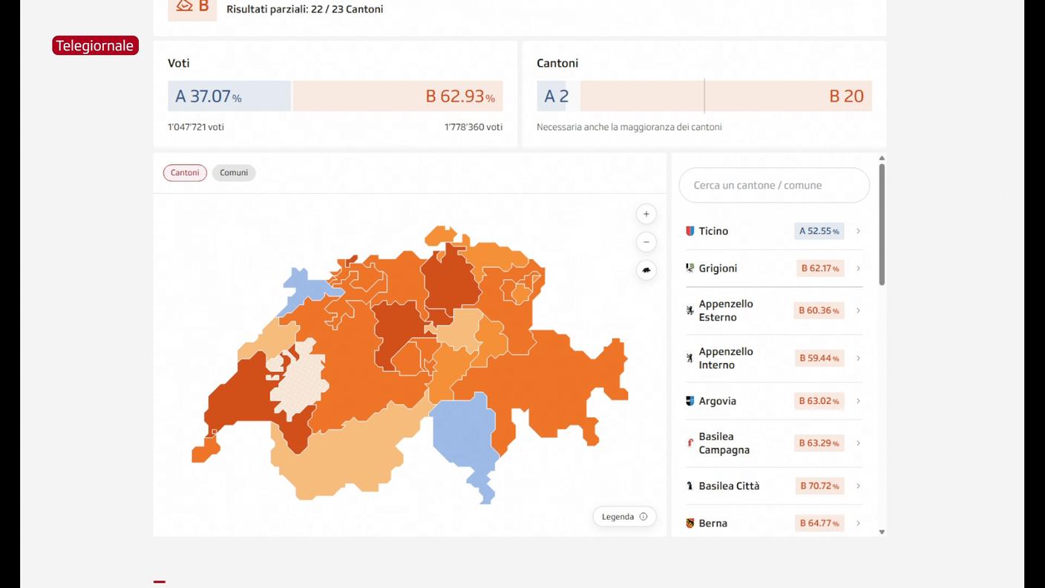Select the Cantoni view toggle

click(x=185, y=173)
